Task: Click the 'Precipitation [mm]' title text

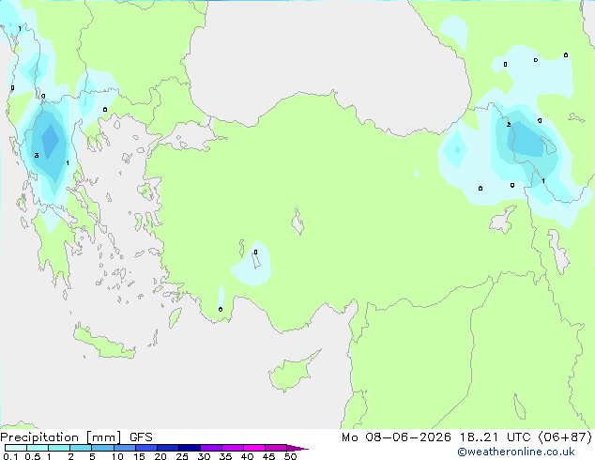Action: point(61,437)
